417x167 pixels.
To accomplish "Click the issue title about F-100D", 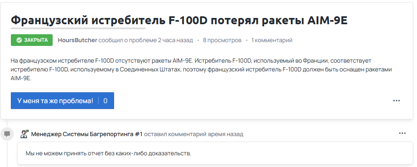I will point(179,20).
